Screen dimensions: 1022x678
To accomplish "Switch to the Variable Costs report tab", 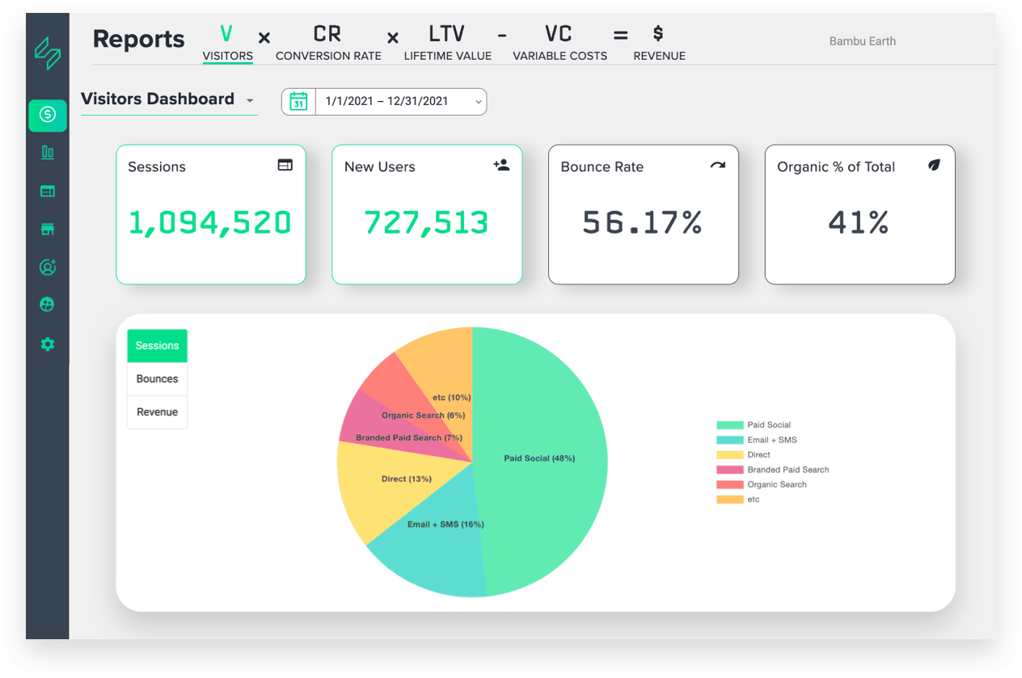I will [x=560, y=44].
